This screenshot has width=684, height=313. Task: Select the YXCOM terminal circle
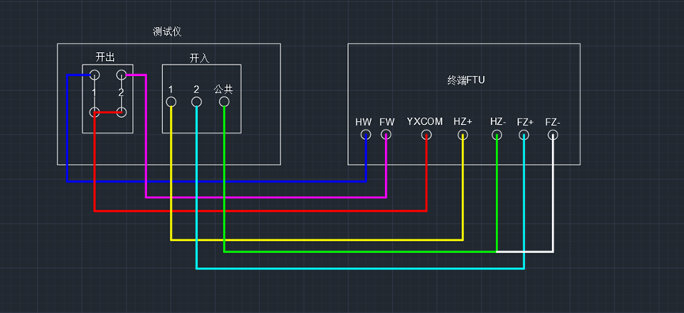426,135
